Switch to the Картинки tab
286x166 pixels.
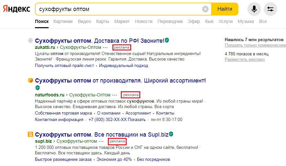tap(63, 21)
